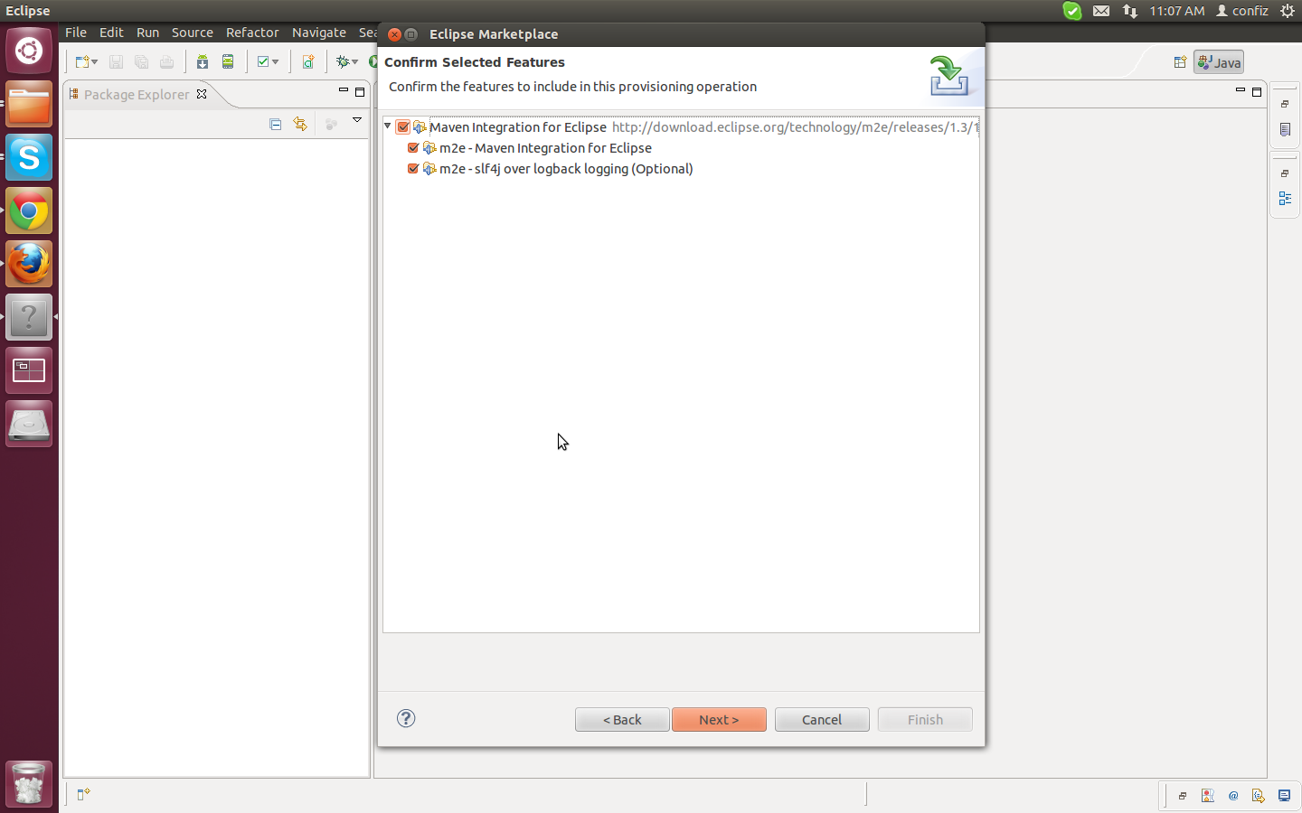
Task: Open the Workspace Switcher in launcher
Action: pos(29,370)
